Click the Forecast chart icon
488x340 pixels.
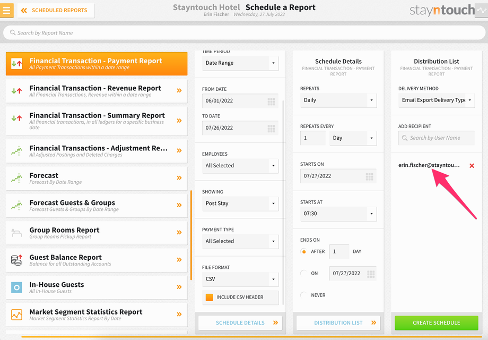[x=16, y=178]
